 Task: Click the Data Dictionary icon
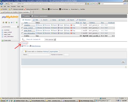pos(31,46)
